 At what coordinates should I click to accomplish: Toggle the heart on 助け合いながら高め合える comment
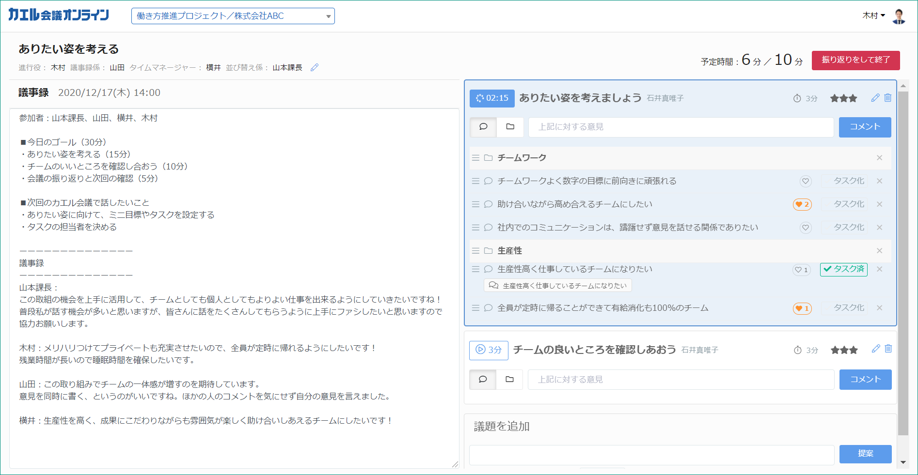click(x=802, y=204)
